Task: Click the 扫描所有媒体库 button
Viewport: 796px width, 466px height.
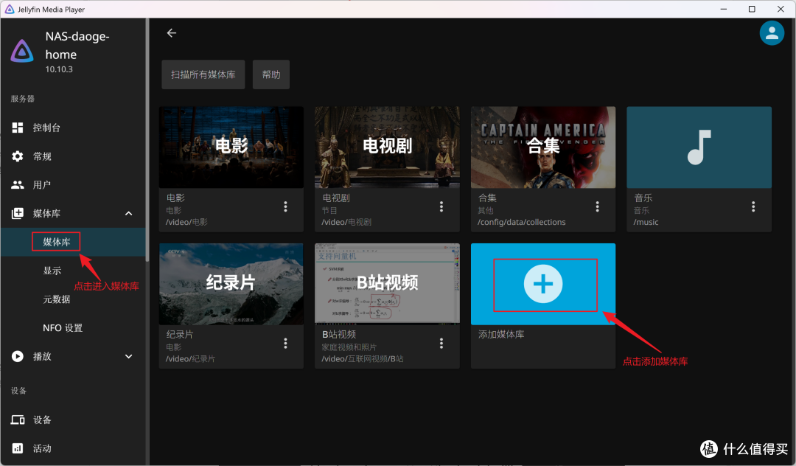Action: click(x=203, y=74)
